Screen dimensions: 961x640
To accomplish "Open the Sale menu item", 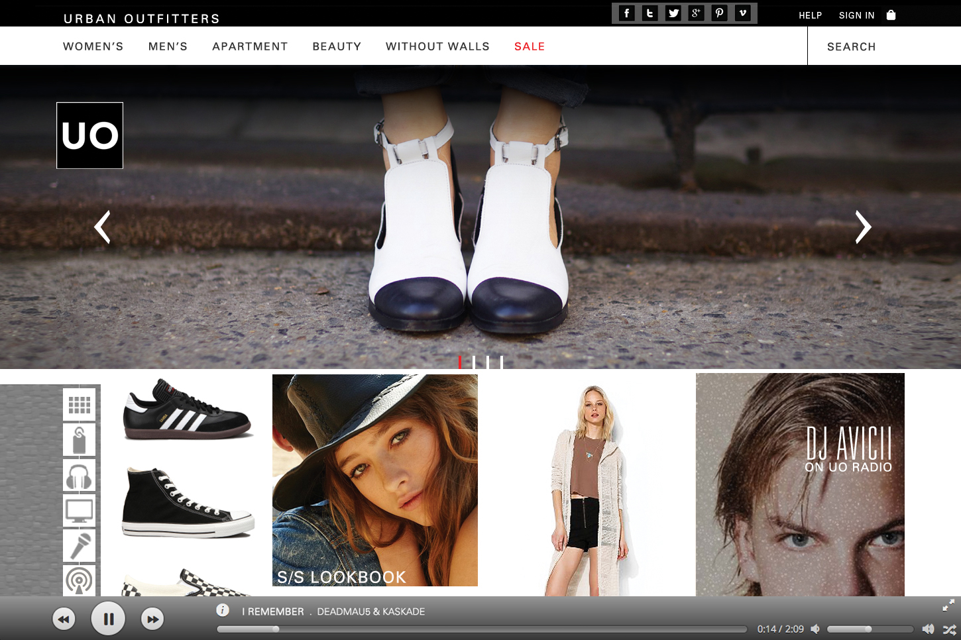I will 529,46.
